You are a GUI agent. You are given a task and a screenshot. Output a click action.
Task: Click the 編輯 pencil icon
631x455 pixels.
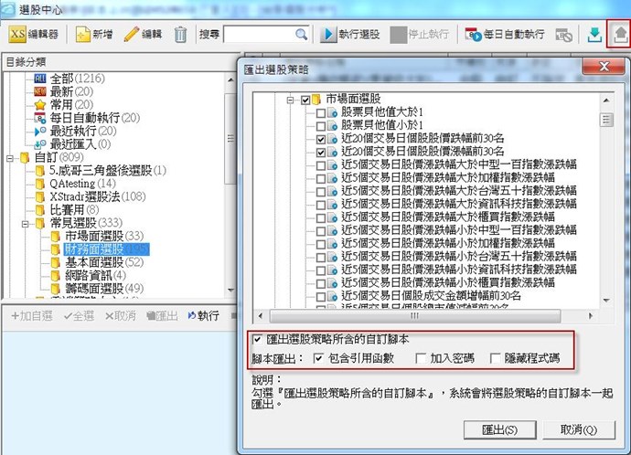tap(132, 35)
